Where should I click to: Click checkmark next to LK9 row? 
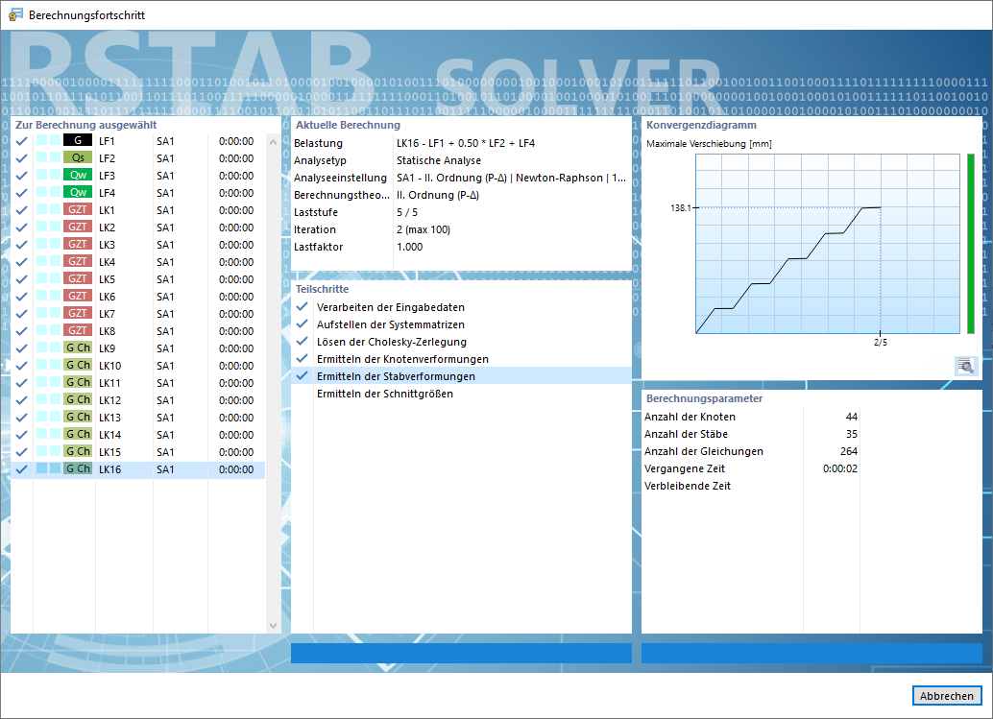pyautogui.click(x=21, y=348)
